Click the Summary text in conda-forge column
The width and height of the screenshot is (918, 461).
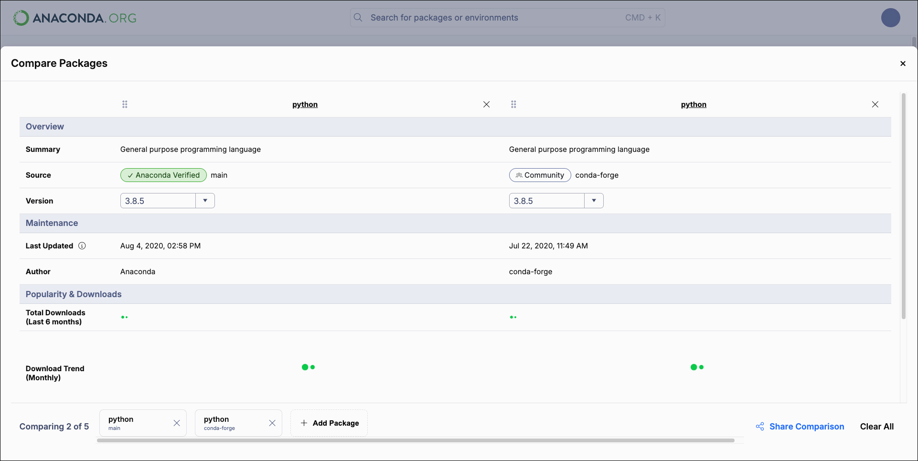click(x=579, y=150)
